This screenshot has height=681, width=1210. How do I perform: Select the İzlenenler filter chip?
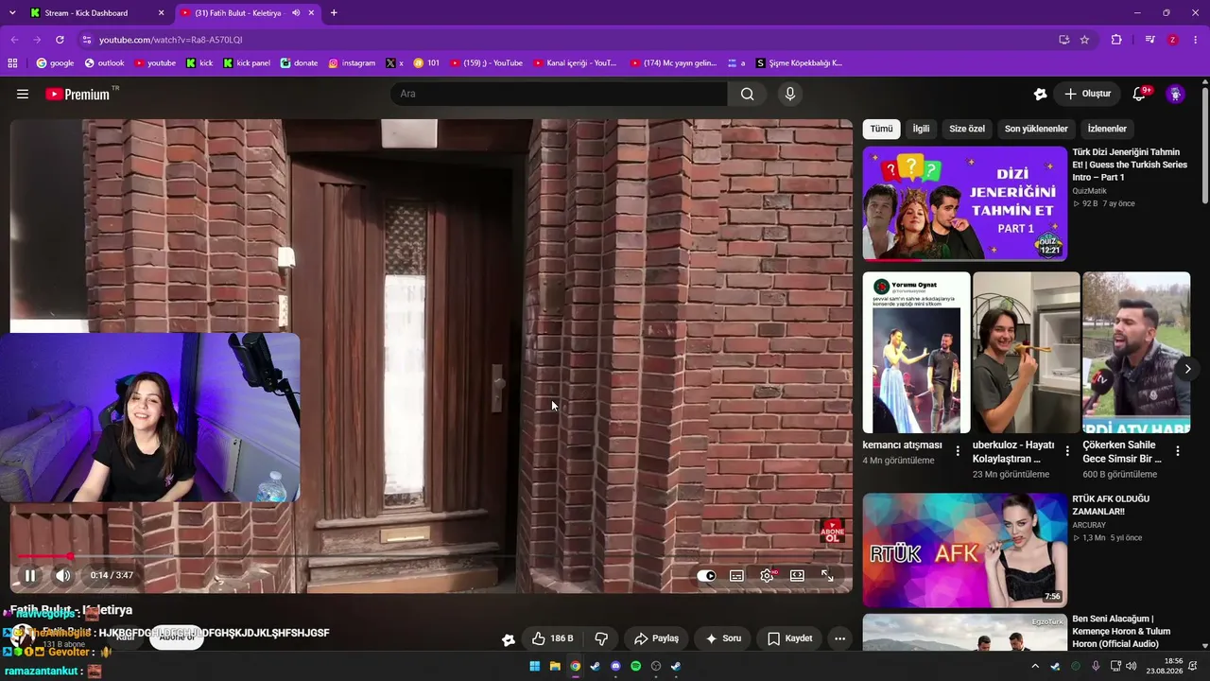coord(1107,129)
